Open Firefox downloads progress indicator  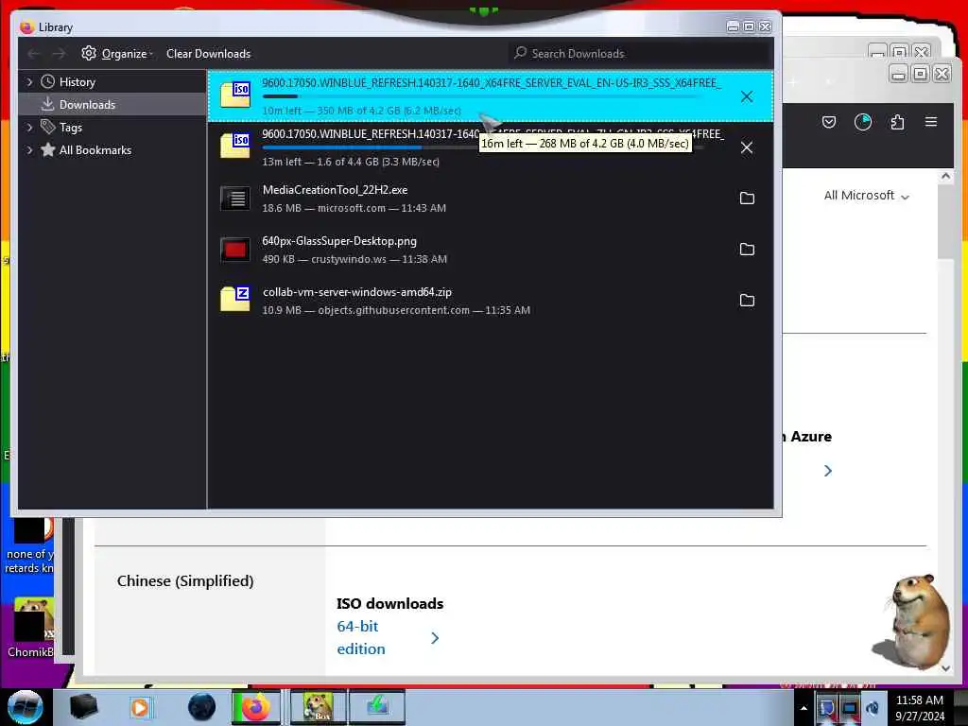[862, 122]
